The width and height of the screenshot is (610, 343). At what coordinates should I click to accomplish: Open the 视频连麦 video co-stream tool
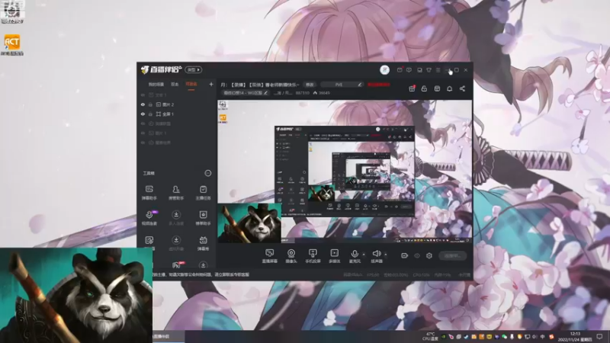[149, 218]
